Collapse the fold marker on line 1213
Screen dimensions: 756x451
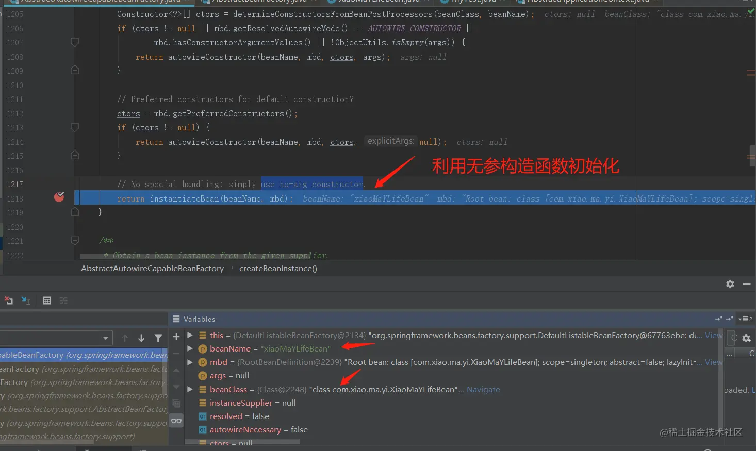(75, 127)
